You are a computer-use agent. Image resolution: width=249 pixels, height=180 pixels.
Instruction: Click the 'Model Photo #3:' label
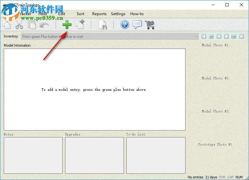216,111
